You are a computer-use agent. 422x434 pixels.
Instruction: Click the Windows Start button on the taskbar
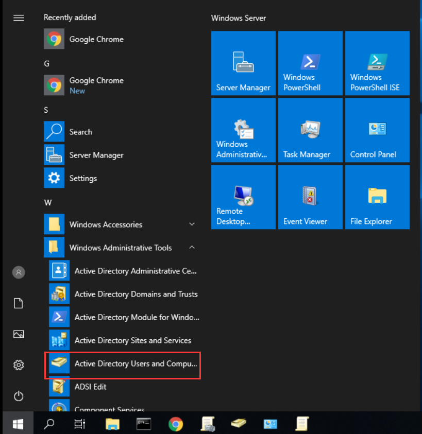point(18,424)
